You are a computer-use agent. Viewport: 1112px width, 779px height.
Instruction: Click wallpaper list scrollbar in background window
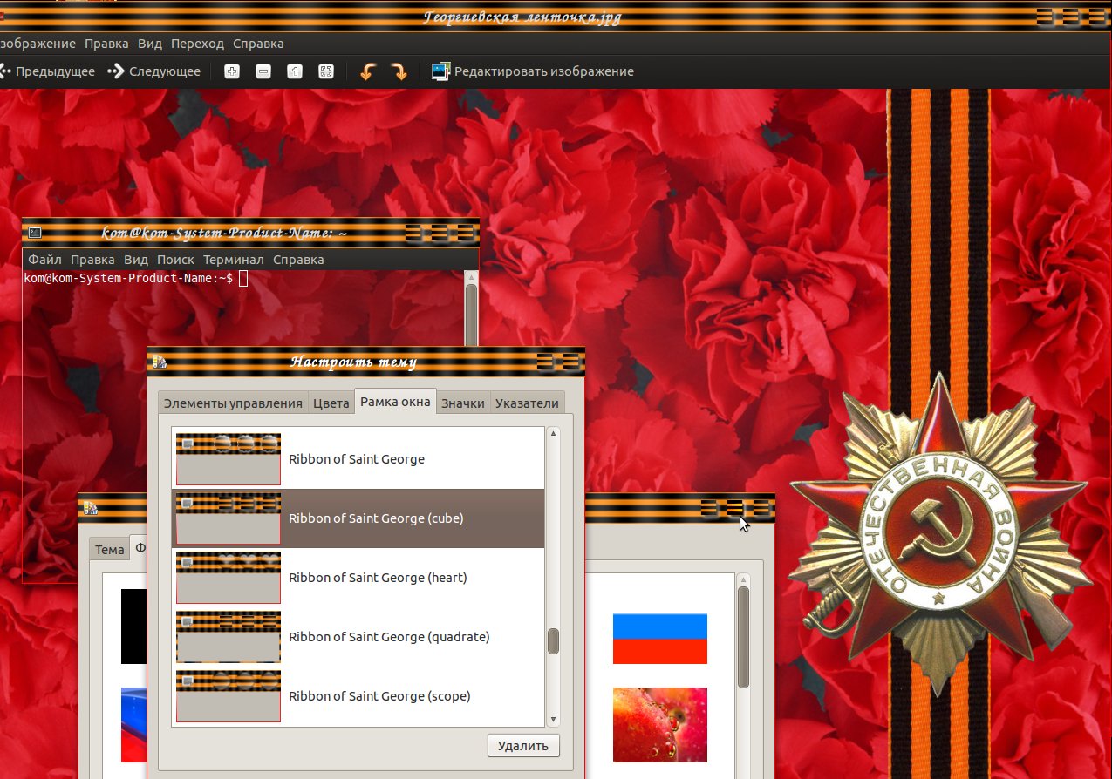(743, 637)
